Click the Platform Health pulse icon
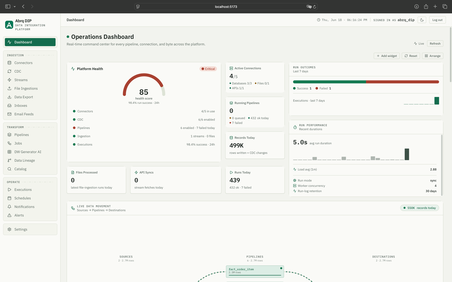452x282 pixels. (x=73, y=69)
